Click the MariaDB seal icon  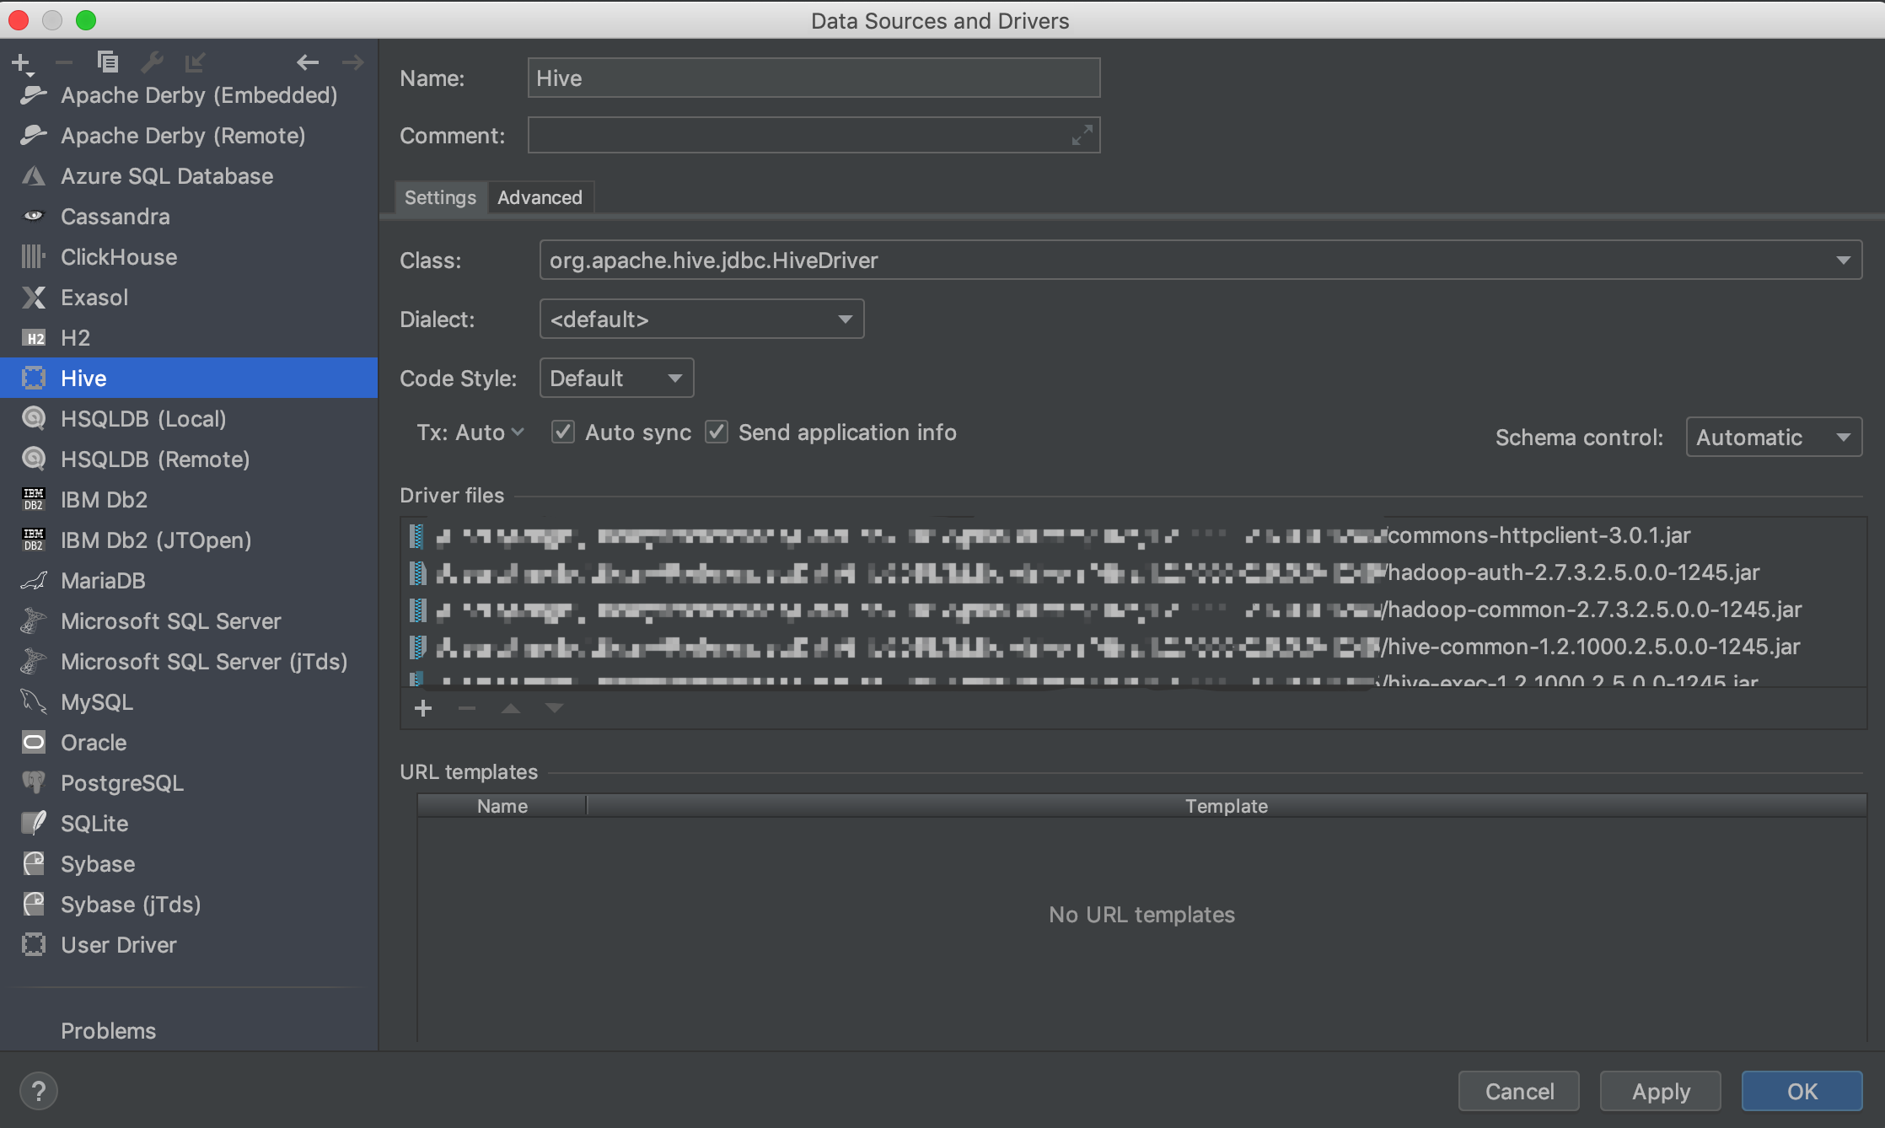pyautogui.click(x=34, y=581)
